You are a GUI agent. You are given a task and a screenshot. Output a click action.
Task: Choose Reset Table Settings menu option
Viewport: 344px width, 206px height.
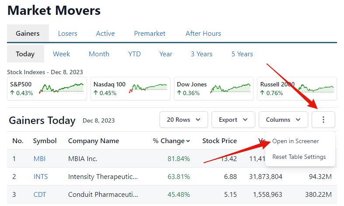click(x=299, y=157)
